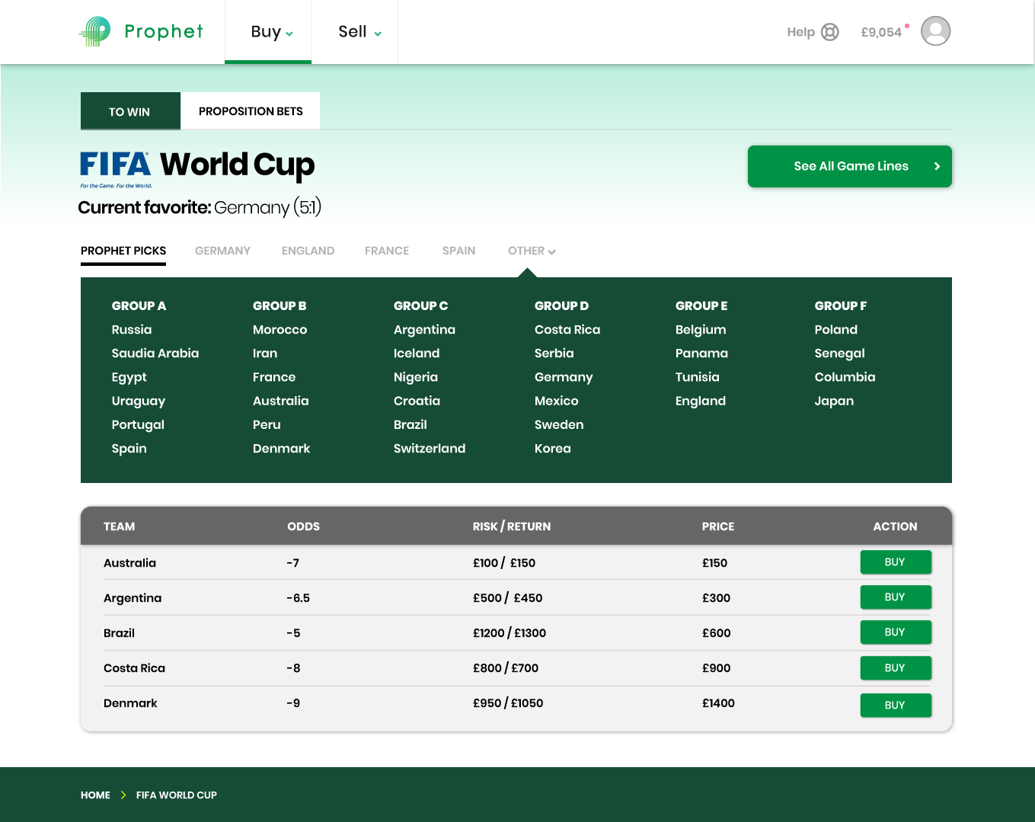Choose Serbia in Group D
The height and width of the screenshot is (822, 1035).
[x=554, y=353]
